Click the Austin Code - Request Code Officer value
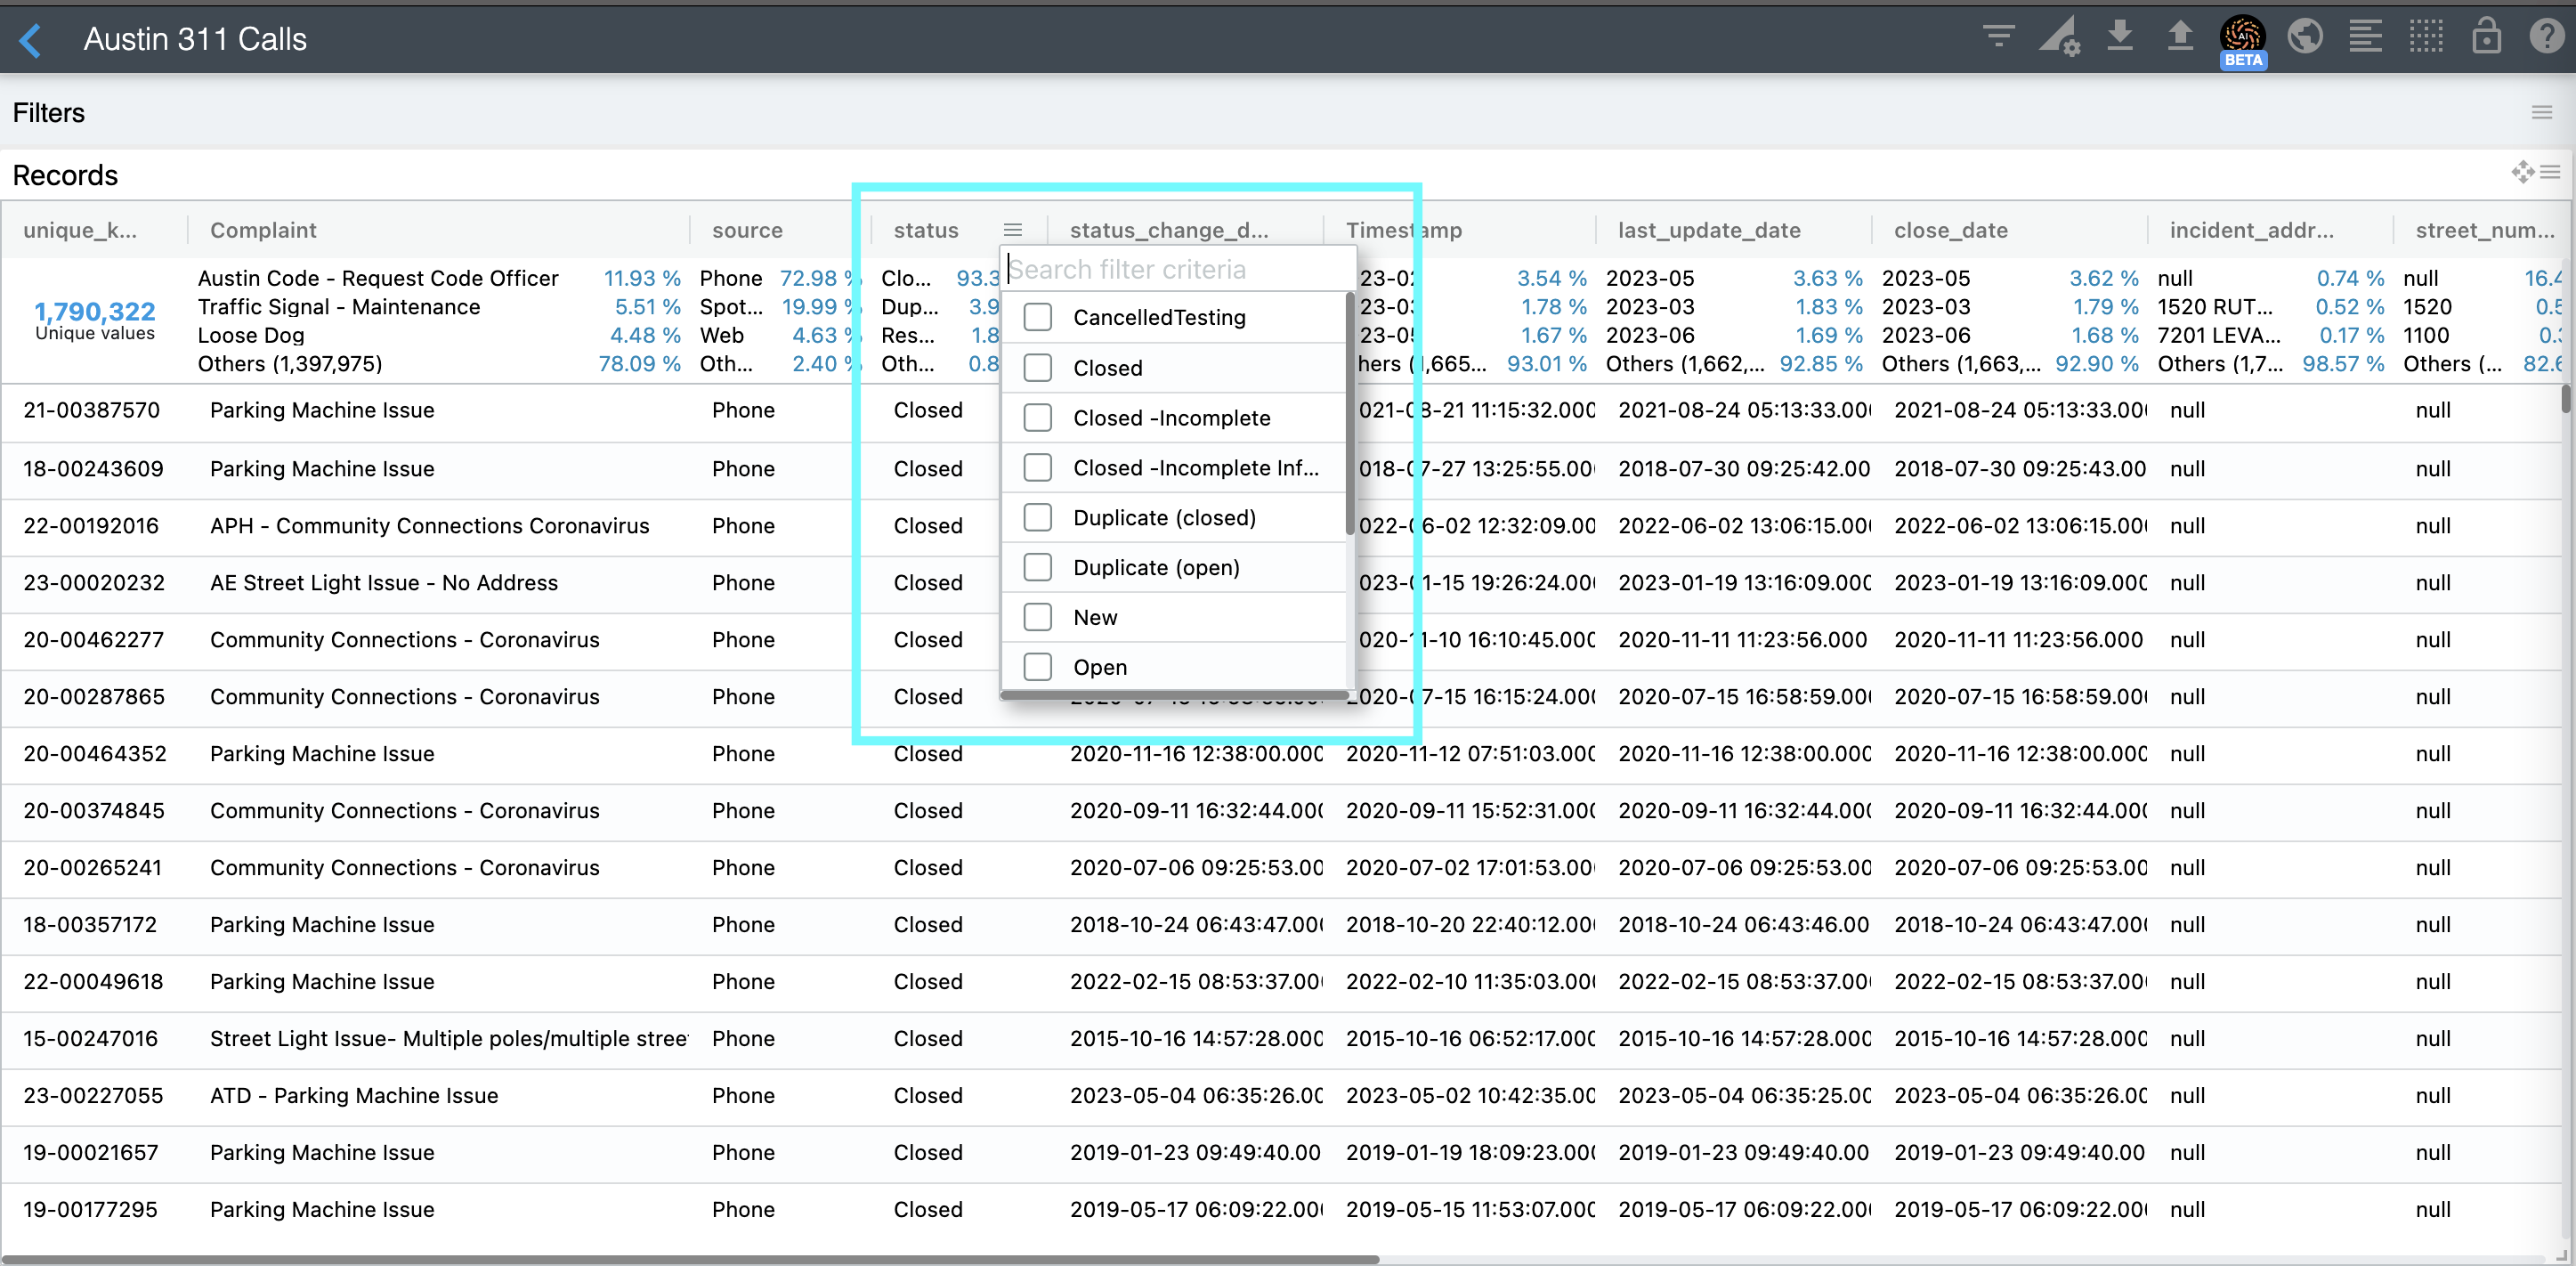Image resolution: width=2576 pixels, height=1266 pixels. click(x=378, y=278)
